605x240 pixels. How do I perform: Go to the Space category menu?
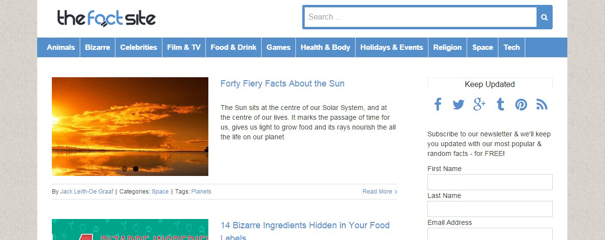click(x=482, y=47)
